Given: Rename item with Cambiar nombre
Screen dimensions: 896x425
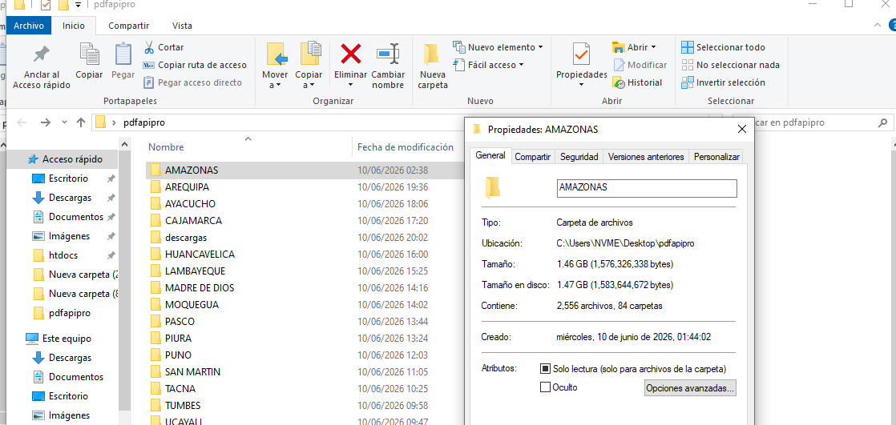Looking at the screenshot, I should 388,66.
